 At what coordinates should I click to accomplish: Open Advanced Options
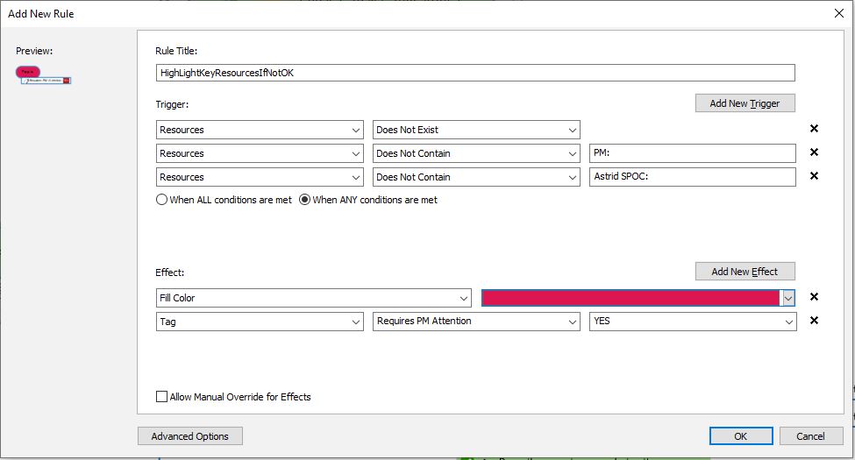[x=189, y=436]
